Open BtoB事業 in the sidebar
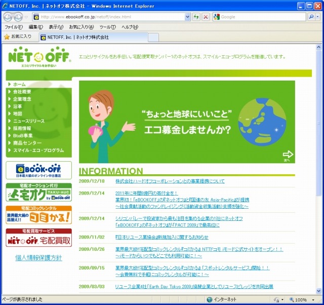 click(23, 136)
